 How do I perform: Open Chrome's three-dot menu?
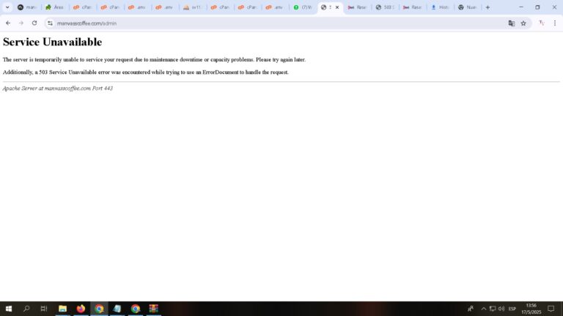pyautogui.click(x=555, y=23)
